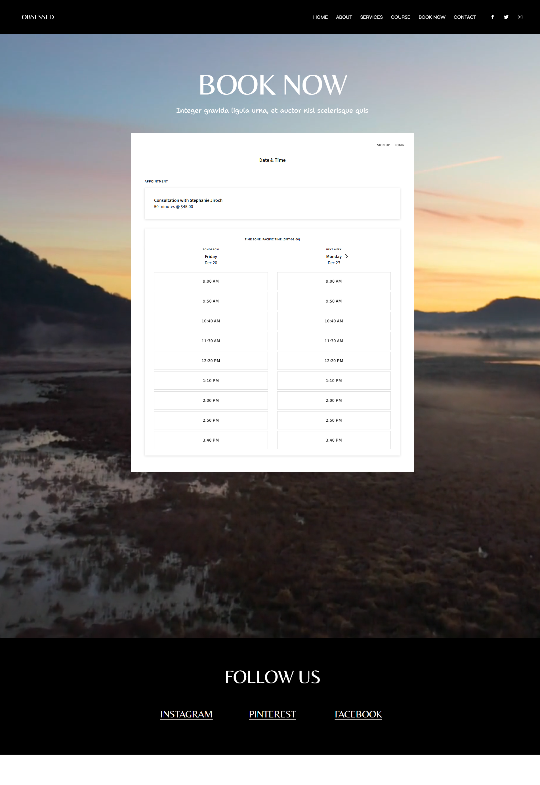The width and height of the screenshot is (540, 785).
Task: Open the ABOUT menu item
Action: pos(344,17)
